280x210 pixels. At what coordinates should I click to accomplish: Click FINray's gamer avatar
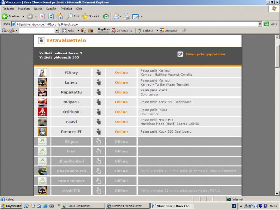42,72
